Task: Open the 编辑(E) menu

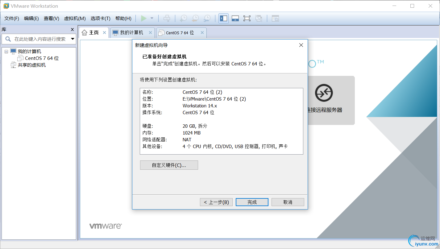Action: (31, 19)
